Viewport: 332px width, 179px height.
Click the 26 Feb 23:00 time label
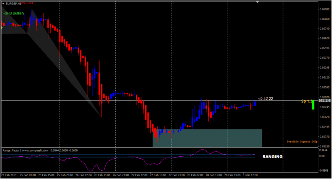click(121, 175)
